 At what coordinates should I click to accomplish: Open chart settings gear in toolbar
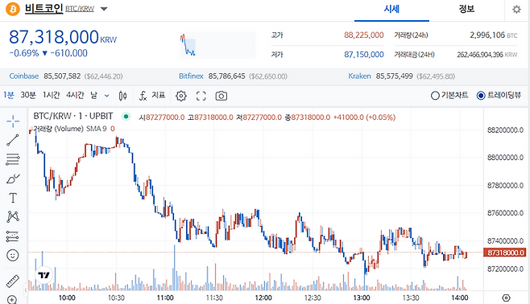(x=181, y=97)
